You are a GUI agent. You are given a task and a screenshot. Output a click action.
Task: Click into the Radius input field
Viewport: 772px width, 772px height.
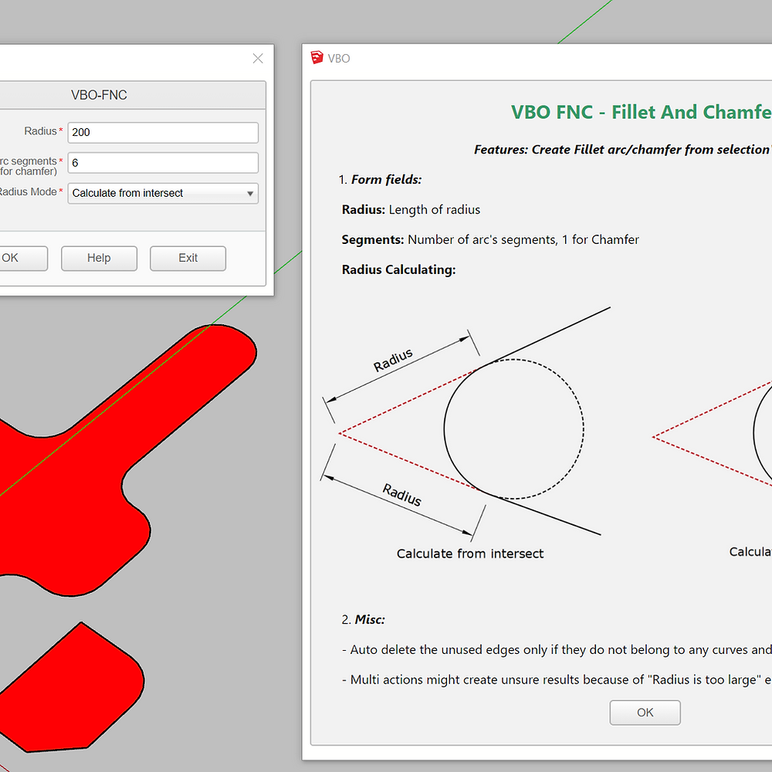point(163,132)
